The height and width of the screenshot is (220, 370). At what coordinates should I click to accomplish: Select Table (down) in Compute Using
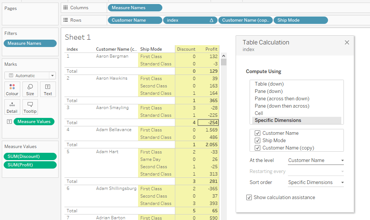coord(269,84)
